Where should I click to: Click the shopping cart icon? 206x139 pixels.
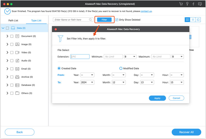[x=181, y=4]
